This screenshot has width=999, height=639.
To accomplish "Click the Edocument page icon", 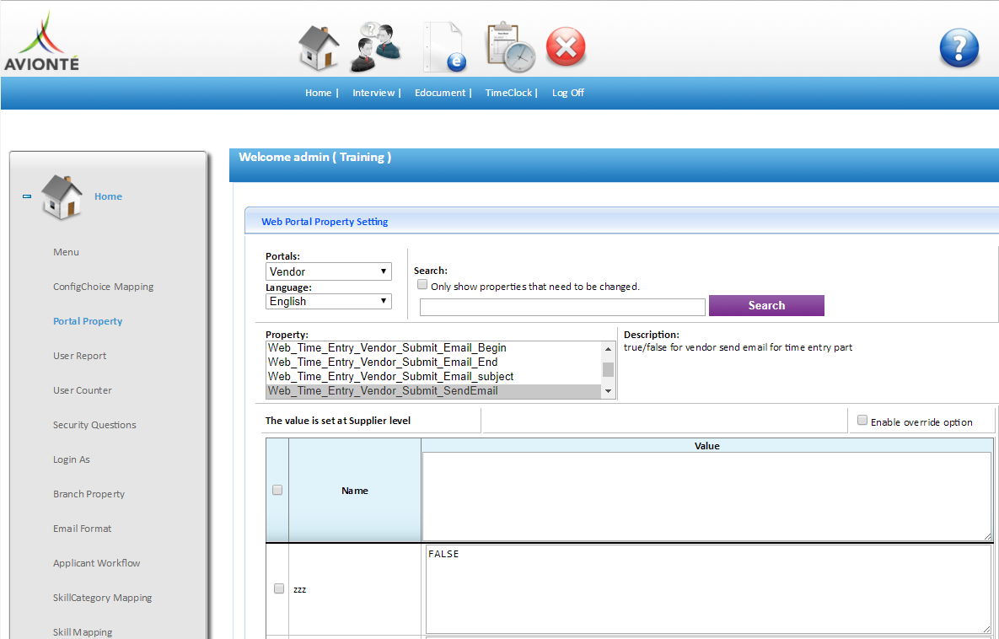I will coord(444,47).
